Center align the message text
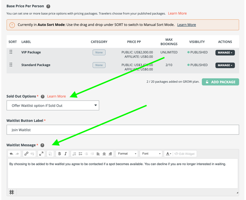Viewport: 246px width, 200px height. (x=104, y=154)
